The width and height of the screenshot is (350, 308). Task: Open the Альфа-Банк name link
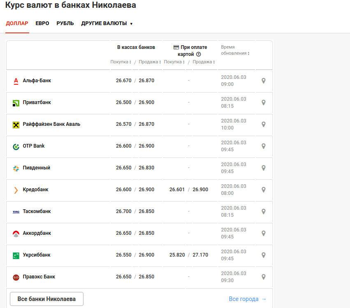tap(37, 81)
